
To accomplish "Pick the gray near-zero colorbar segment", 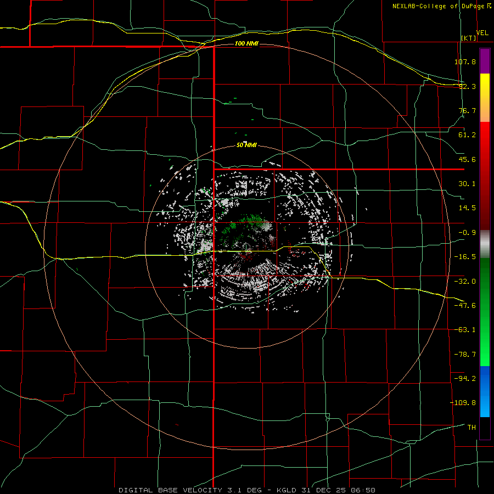I will [x=485, y=244].
